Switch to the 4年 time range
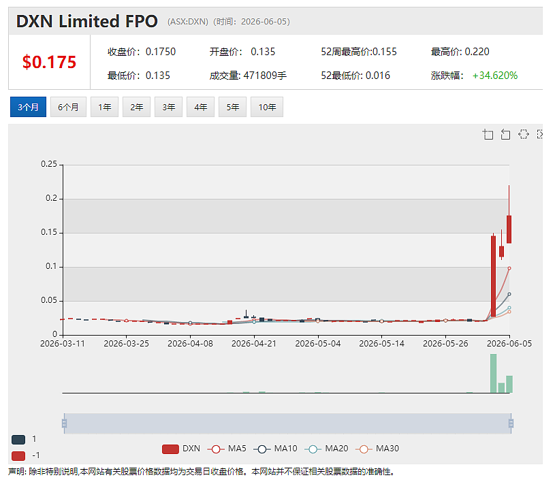The width and height of the screenshot is (555, 484). pos(200,107)
